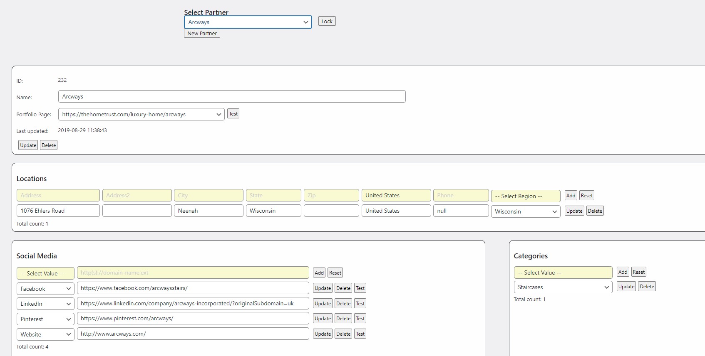Click Update in the Pinterest row
The height and width of the screenshot is (356, 705).
coord(323,318)
